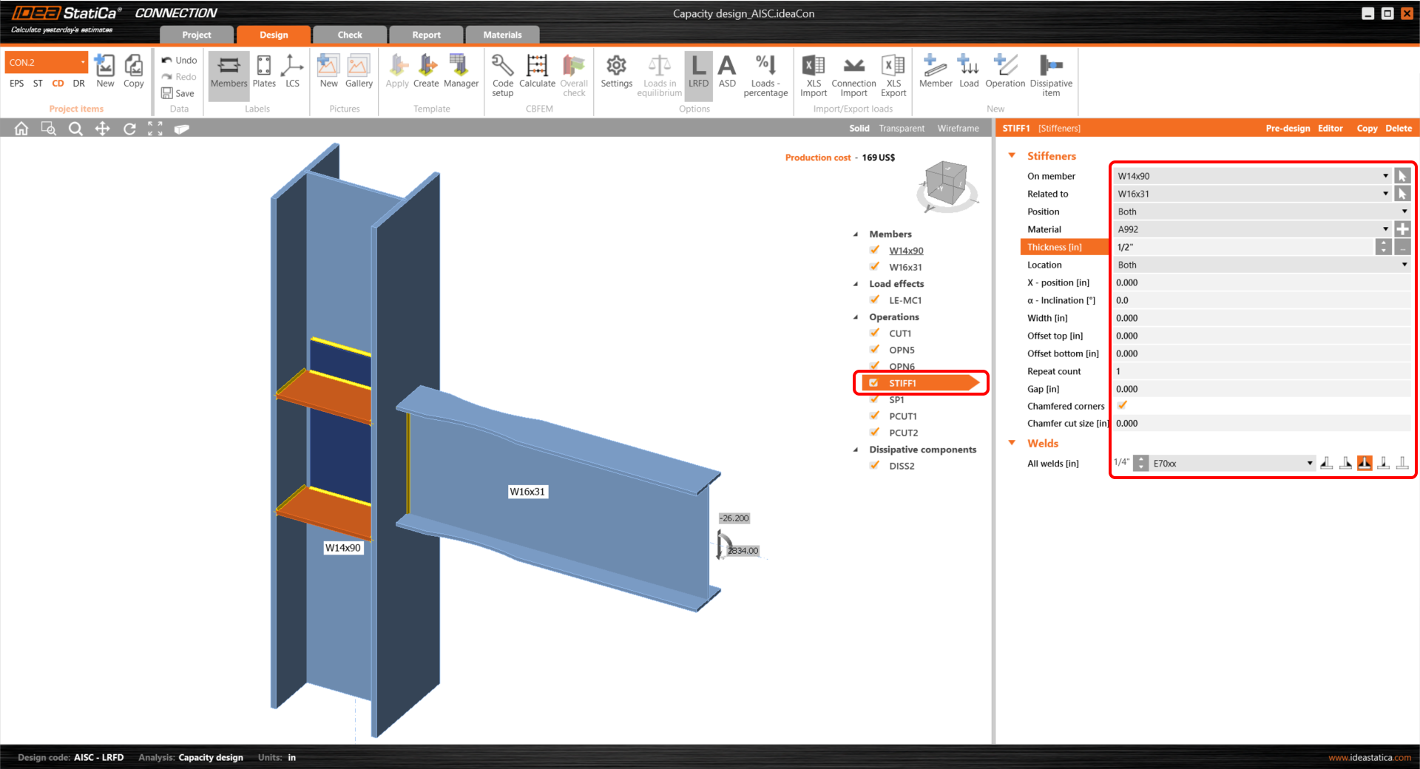Uncheck the PCUT1 operation

(873, 416)
